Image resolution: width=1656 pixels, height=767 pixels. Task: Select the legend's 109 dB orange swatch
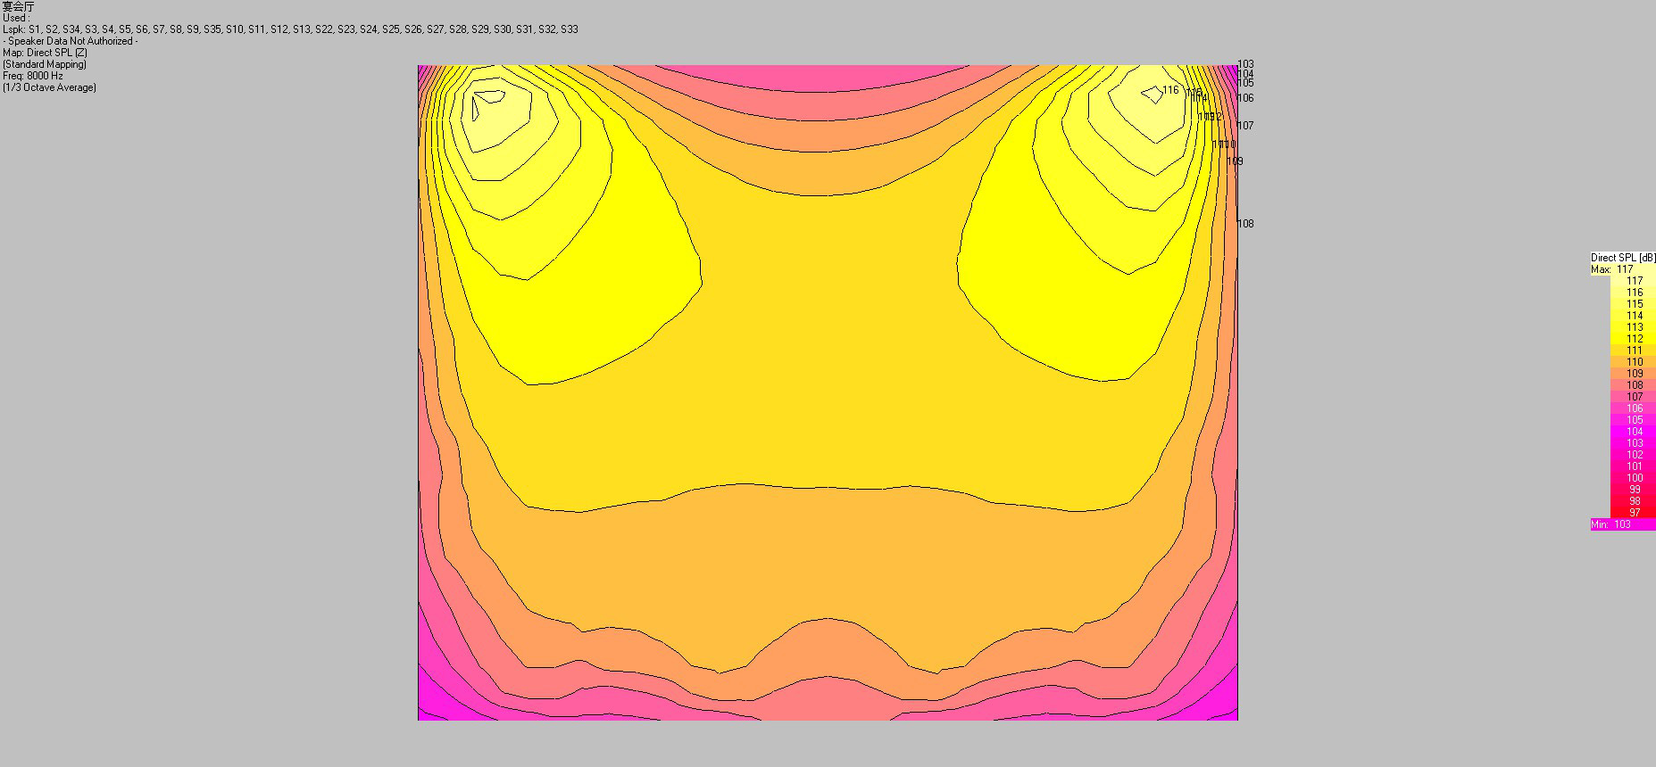click(x=1633, y=374)
